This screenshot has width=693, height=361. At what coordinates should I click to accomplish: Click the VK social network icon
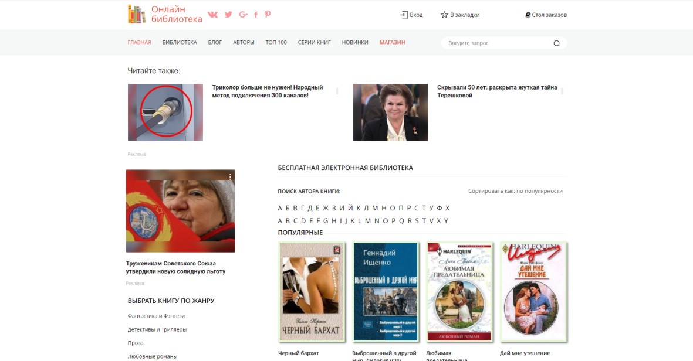(212, 15)
